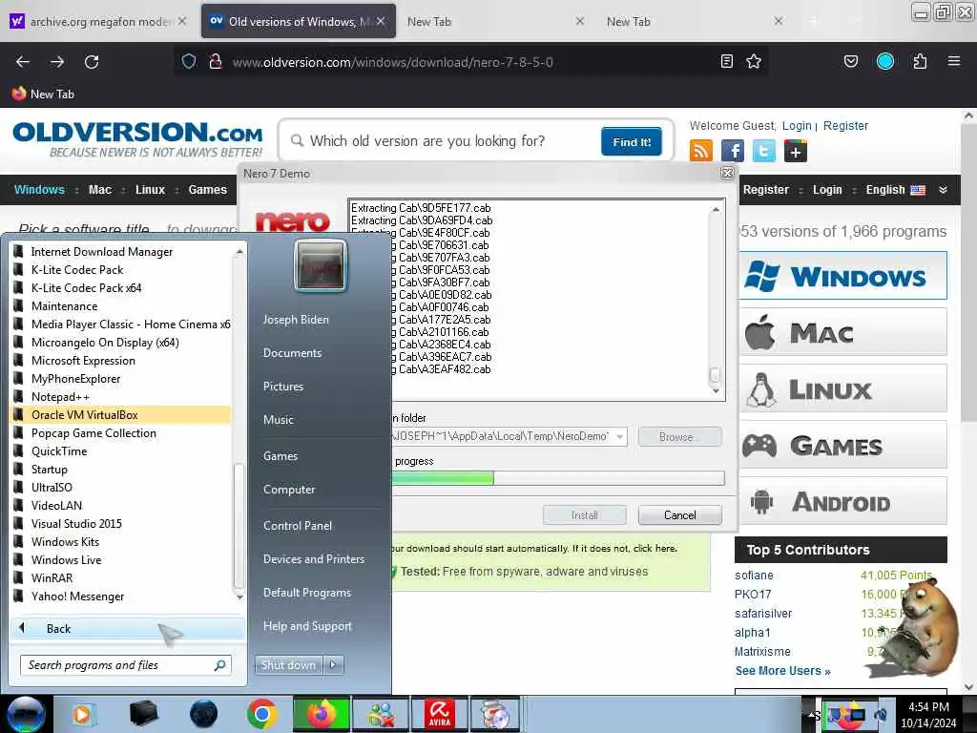977x733 pixels.
Task: Open the Facebook icon on OldVersion
Action: coord(733,151)
